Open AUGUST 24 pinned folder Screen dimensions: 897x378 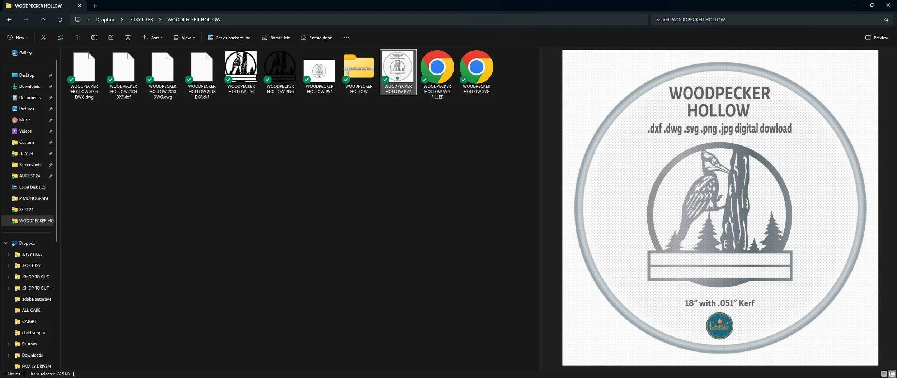point(29,176)
